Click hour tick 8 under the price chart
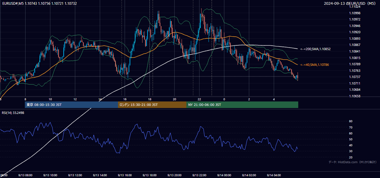 pos(25,99)
